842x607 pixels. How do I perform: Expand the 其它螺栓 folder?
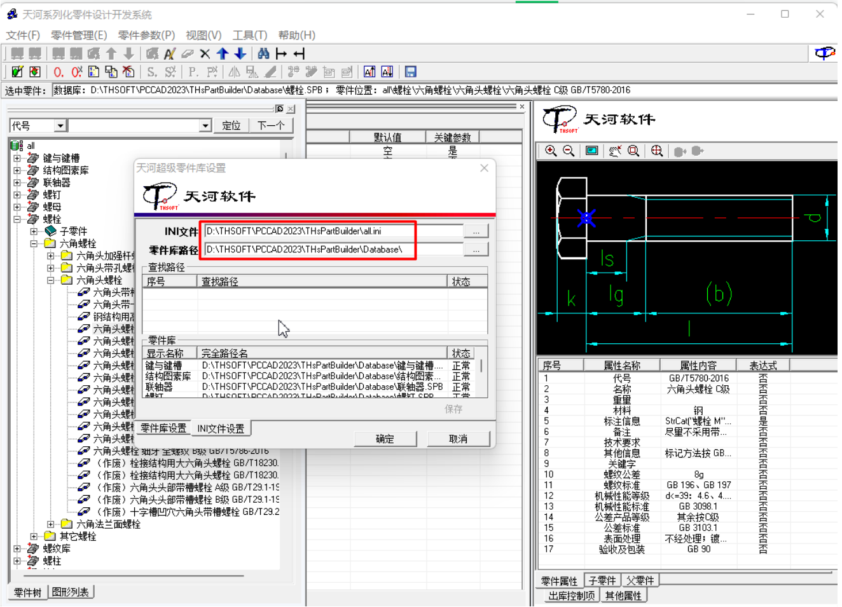pos(34,536)
